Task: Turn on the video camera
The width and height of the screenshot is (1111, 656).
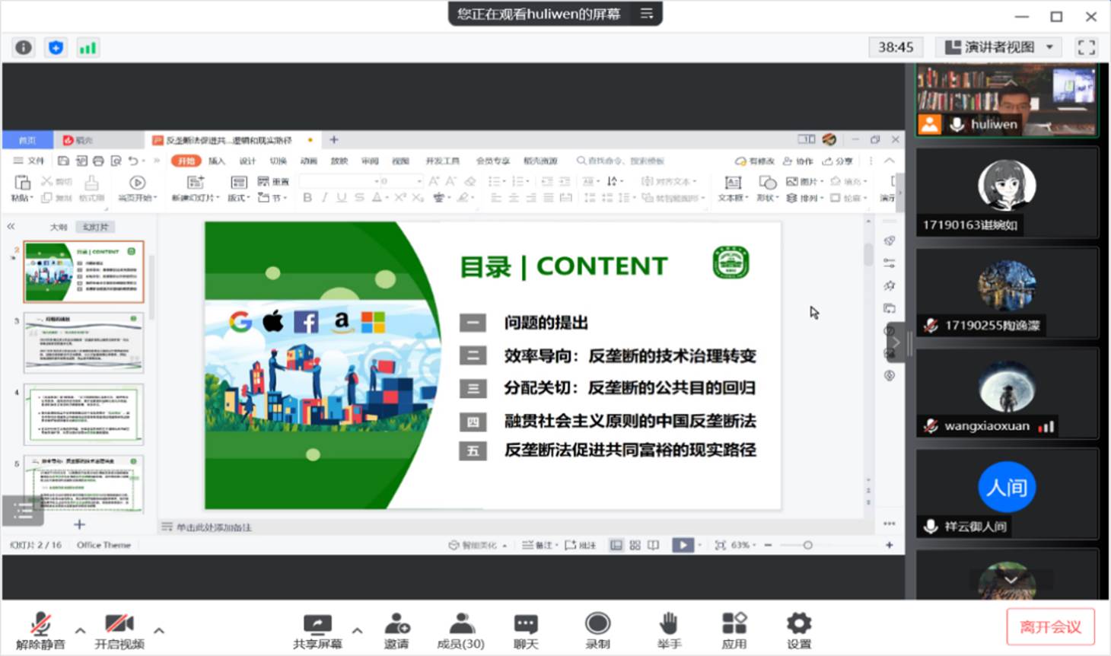Action: click(119, 630)
